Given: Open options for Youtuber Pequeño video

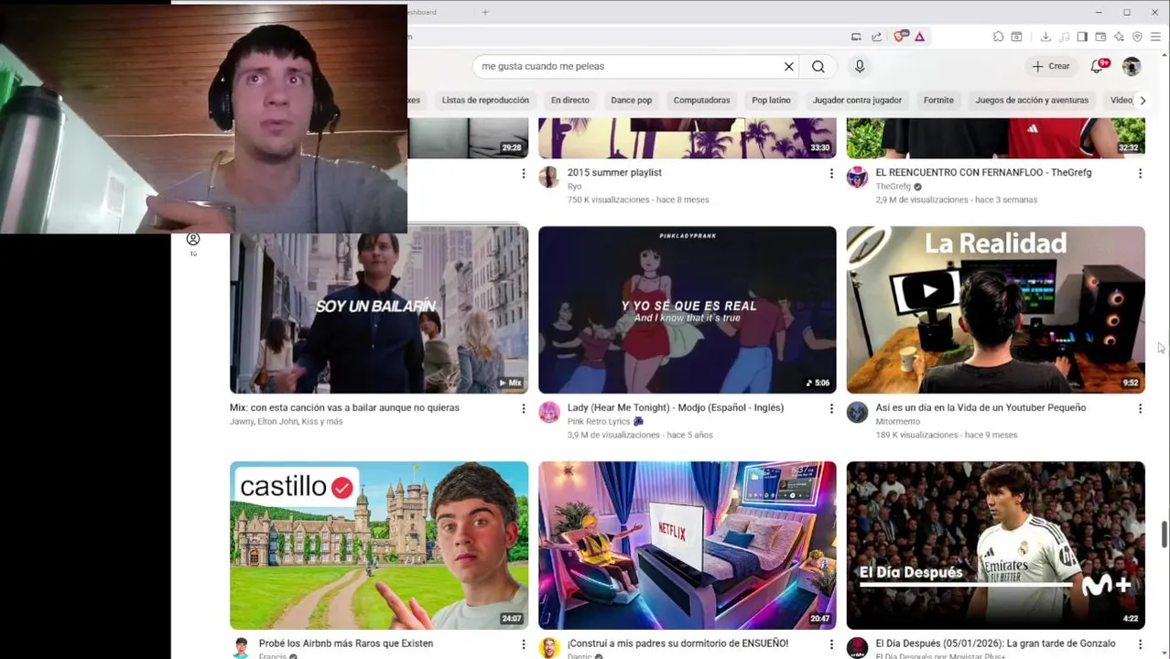Looking at the screenshot, I should point(1140,408).
